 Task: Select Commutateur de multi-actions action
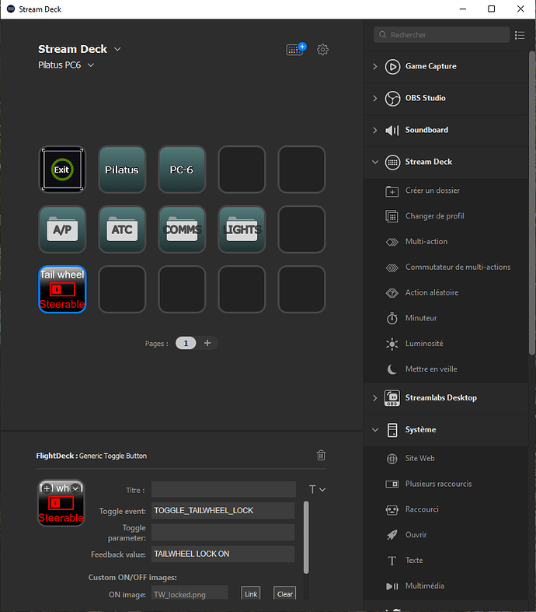click(x=446, y=267)
